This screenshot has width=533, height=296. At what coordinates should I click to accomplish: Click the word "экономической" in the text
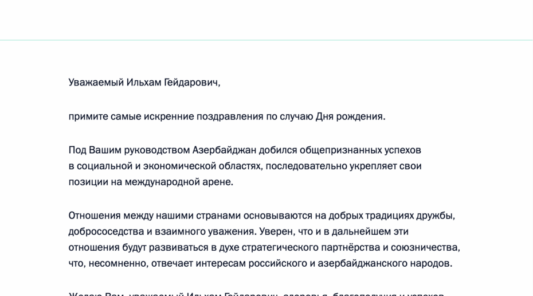click(x=183, y=166)
